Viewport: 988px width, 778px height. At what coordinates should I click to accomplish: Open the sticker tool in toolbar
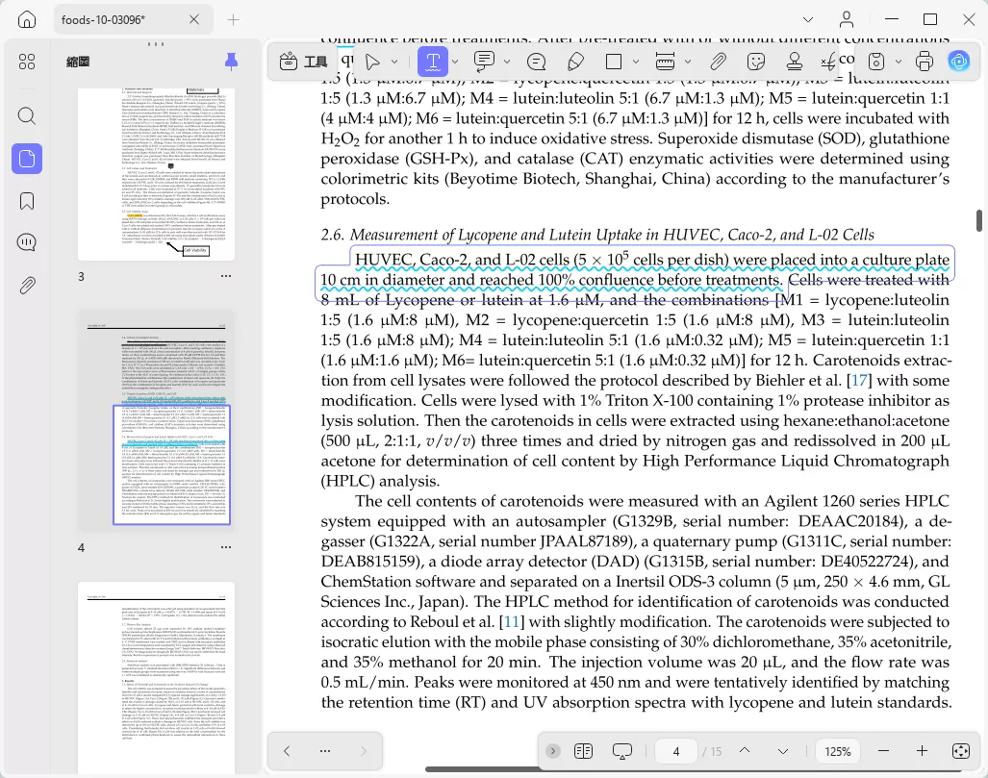tap(755, 62)
